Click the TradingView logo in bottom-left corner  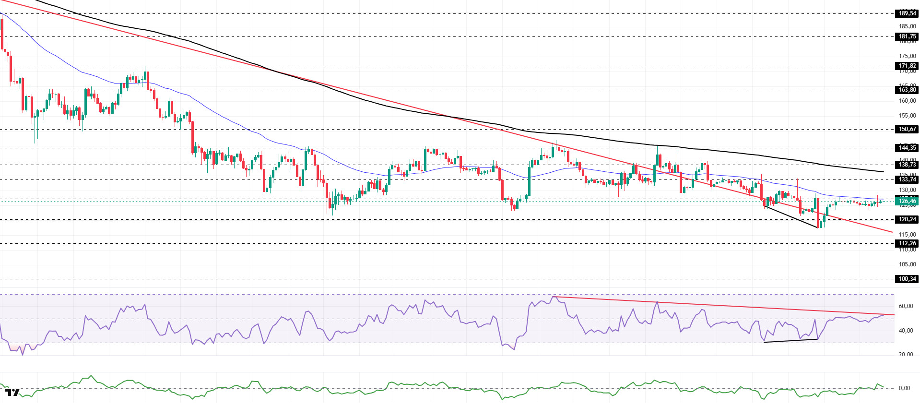coord(12,392)
